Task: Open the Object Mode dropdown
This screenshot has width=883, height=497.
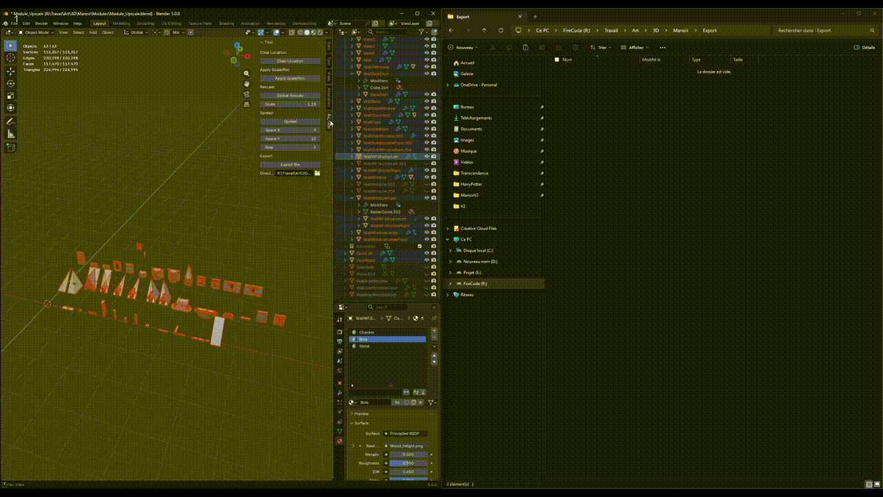Action: point(37,32)
